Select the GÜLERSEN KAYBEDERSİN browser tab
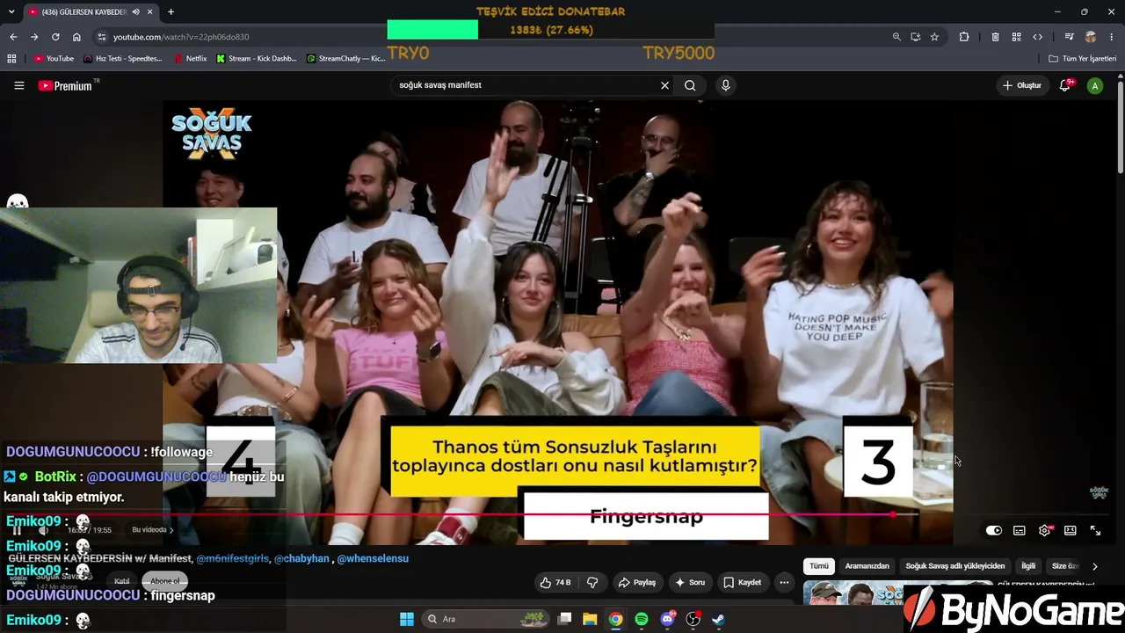Screen dimensions: 1125x633 [90, 11]
